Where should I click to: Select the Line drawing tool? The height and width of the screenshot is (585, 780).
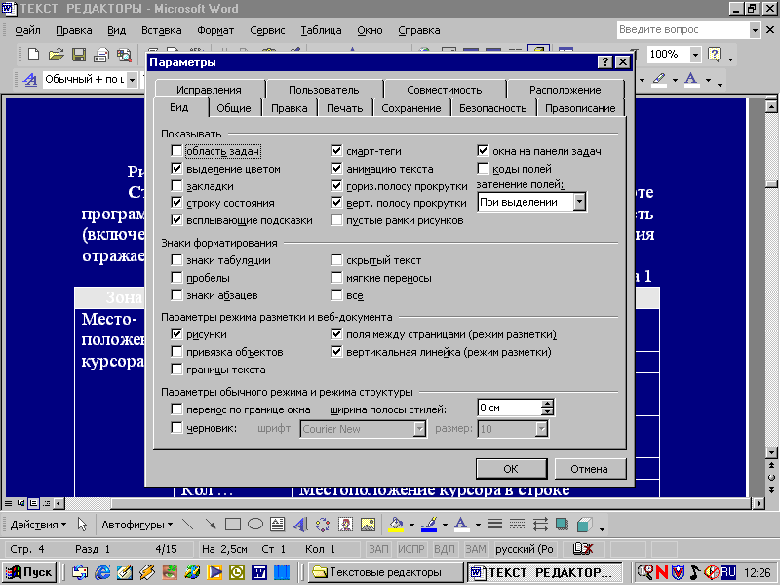click(187, 525)
